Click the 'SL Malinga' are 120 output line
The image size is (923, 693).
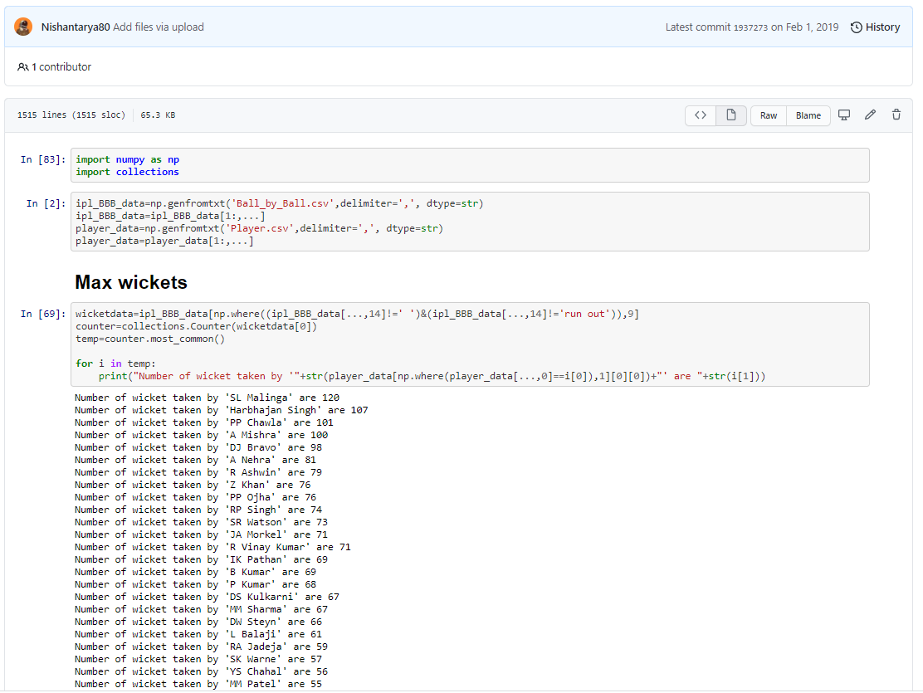pos(208,398)
